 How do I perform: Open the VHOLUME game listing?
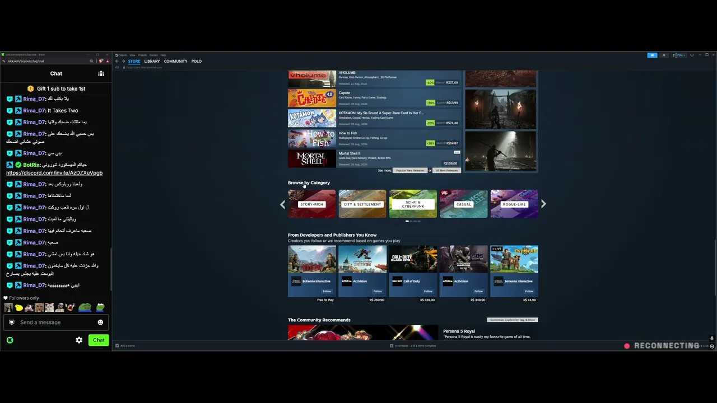click(374, 78)
